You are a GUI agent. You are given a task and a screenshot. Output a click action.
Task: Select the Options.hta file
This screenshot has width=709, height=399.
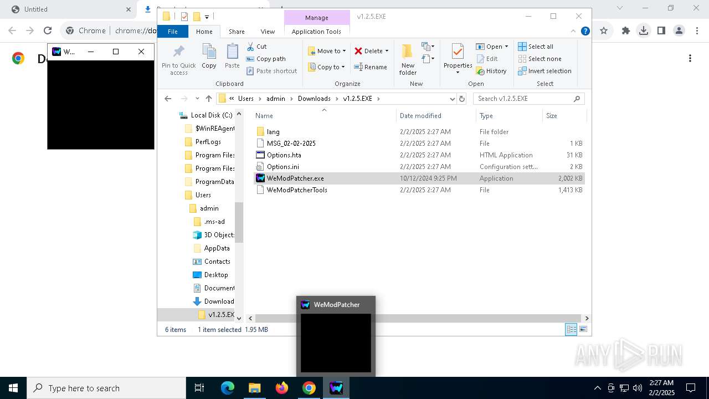(284, 155)
